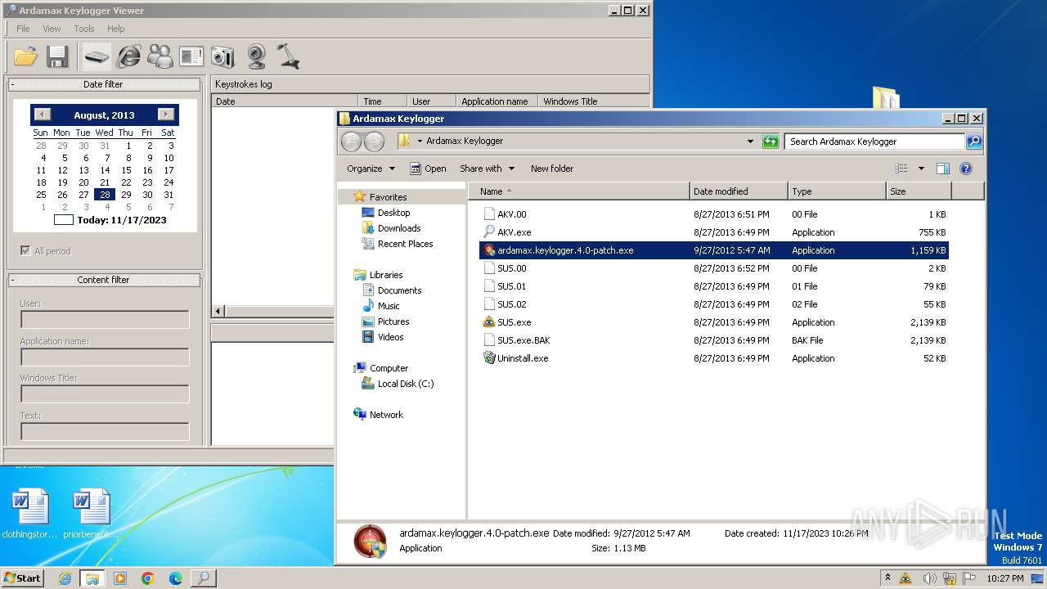Screen dimensions: 1047x589
Task: Show hidden tray icons arrow
Action: coord(887,578)
